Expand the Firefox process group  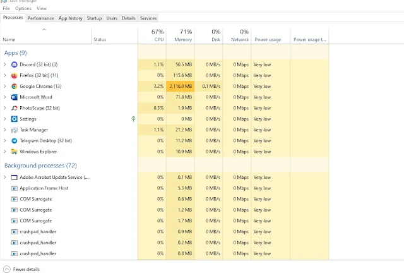(5, 75)
